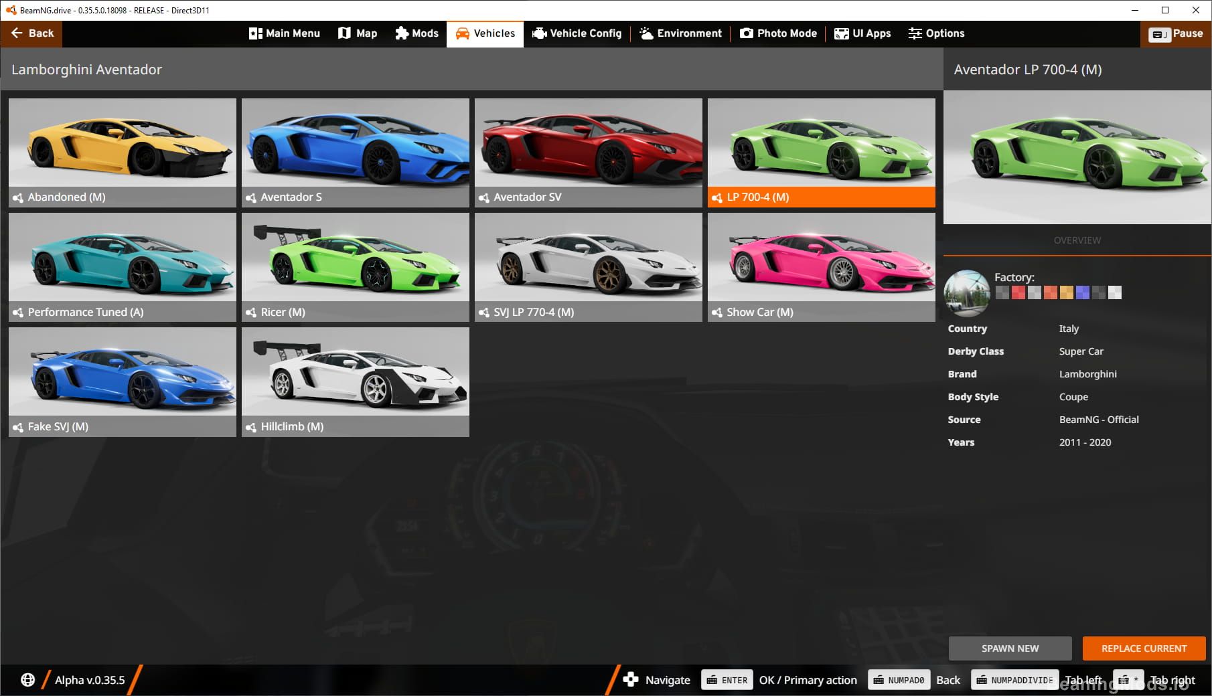The height and width of the screenshot is (696, 1212).
Task: Click the Pause button
Action: [x=1176, y=33]
